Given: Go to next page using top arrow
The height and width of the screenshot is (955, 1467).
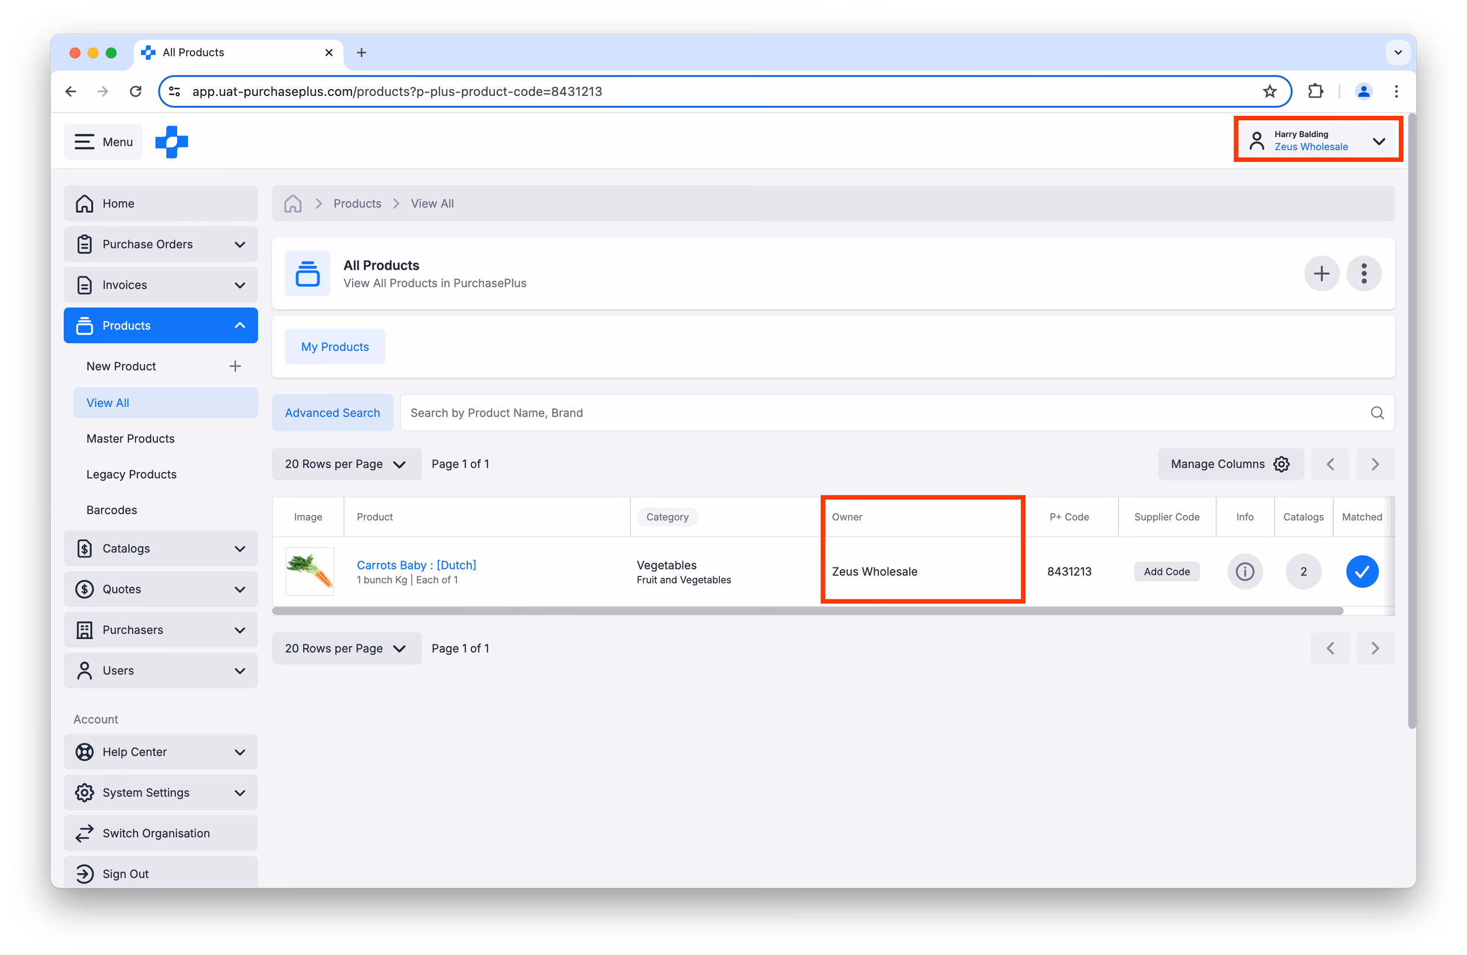Looking at the screenshot, I should [x=1375, y=463].
